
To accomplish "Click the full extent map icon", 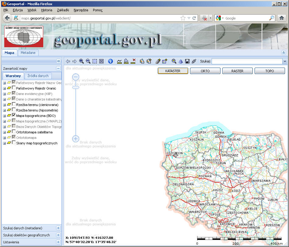I will 101,61.
